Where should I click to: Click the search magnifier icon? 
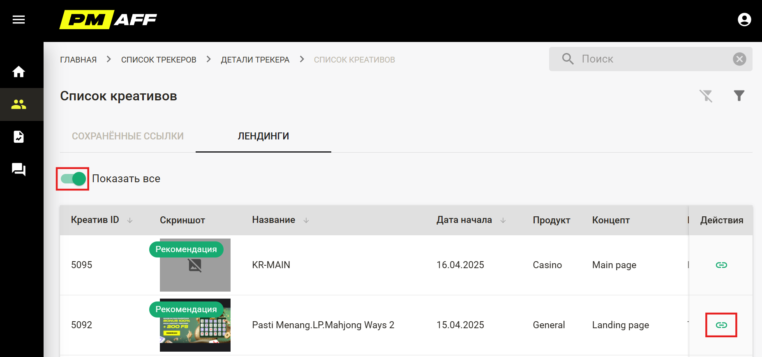[x=568, y=59]
